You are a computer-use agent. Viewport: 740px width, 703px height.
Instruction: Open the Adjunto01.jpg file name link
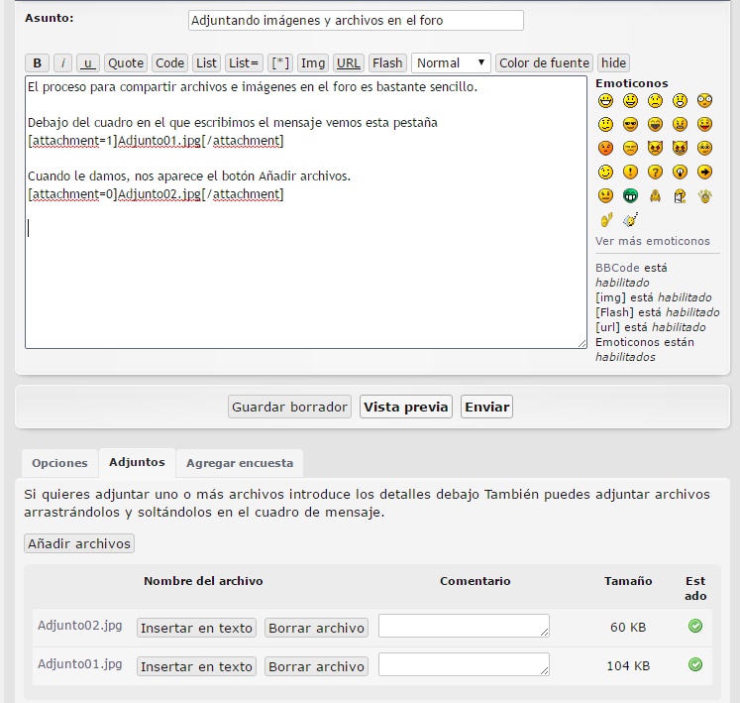[x=80, y=664]
